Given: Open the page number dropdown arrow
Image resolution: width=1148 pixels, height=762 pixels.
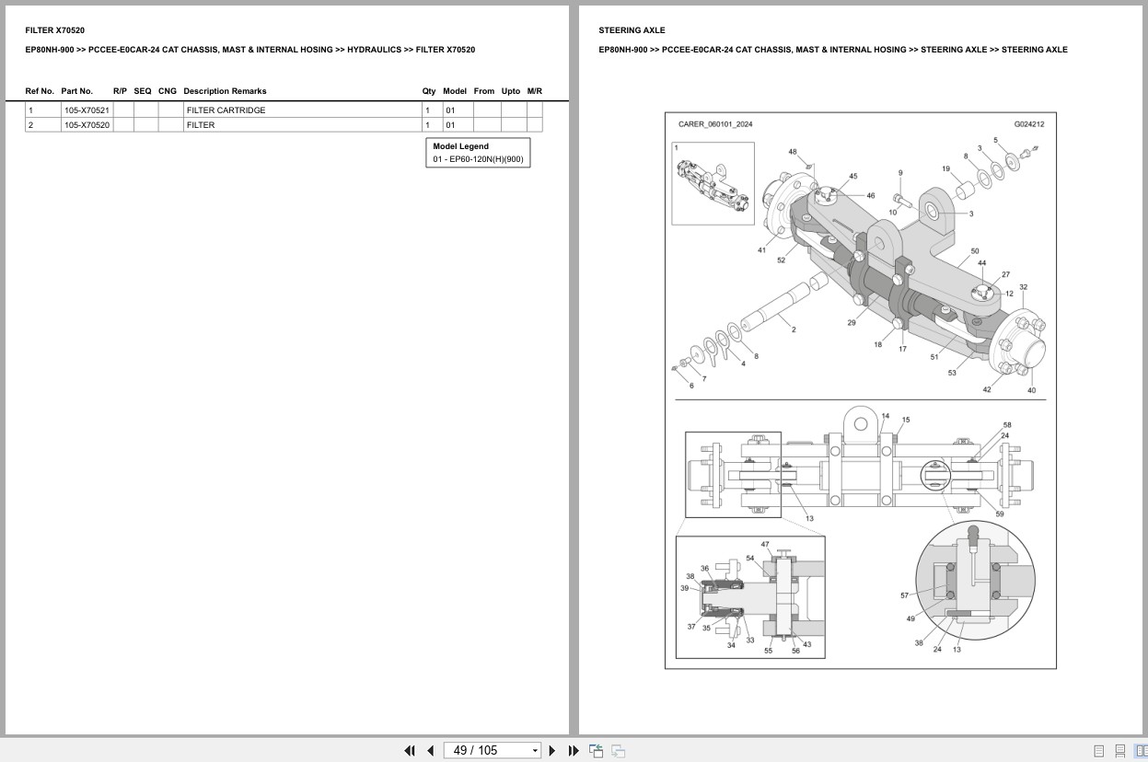Looking at the screenshot, I should click(535, 751).
